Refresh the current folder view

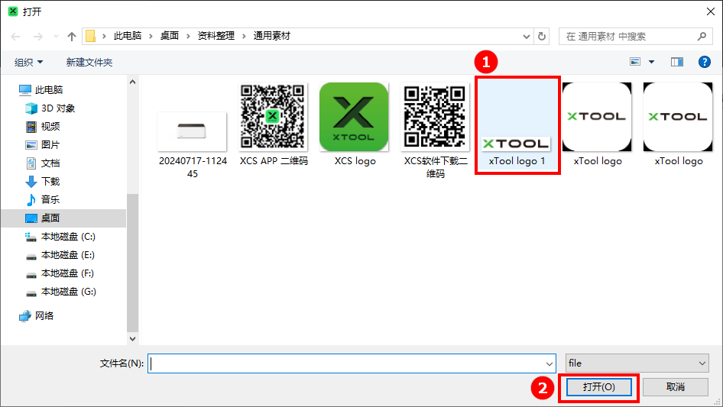[x=542, y=37]
